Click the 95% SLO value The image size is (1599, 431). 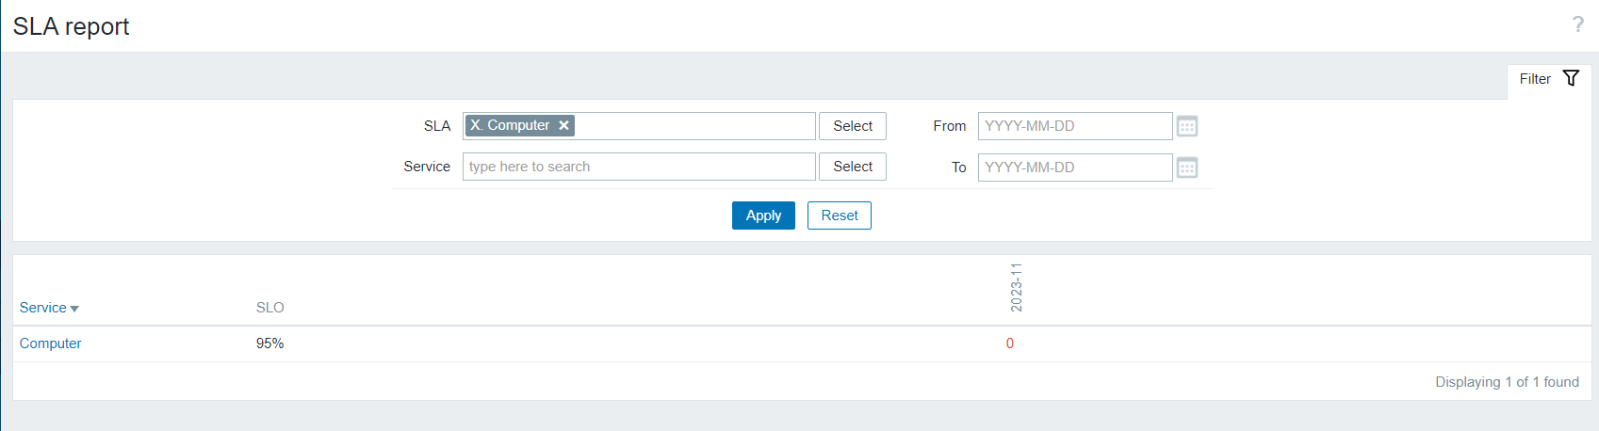point(269,343)
